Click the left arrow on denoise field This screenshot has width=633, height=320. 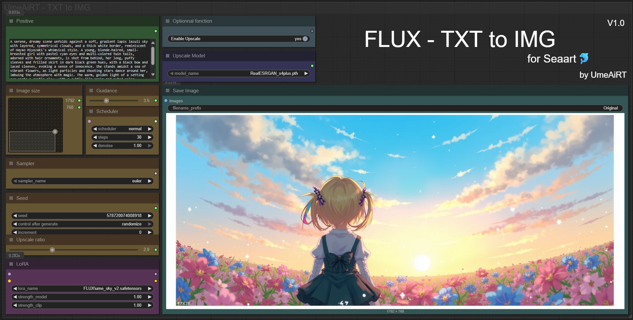click(x=95, y=146)
